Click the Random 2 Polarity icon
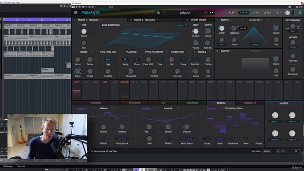Viewport: 304px width, 171px height. click(x=168, y=139)
